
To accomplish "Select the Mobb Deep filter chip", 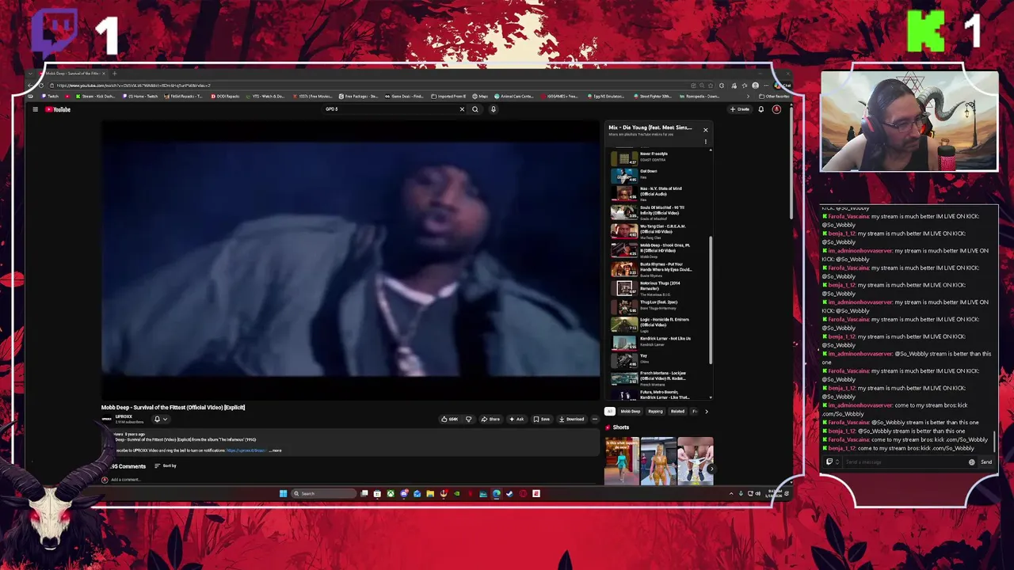I will click(x=631, y=412).
